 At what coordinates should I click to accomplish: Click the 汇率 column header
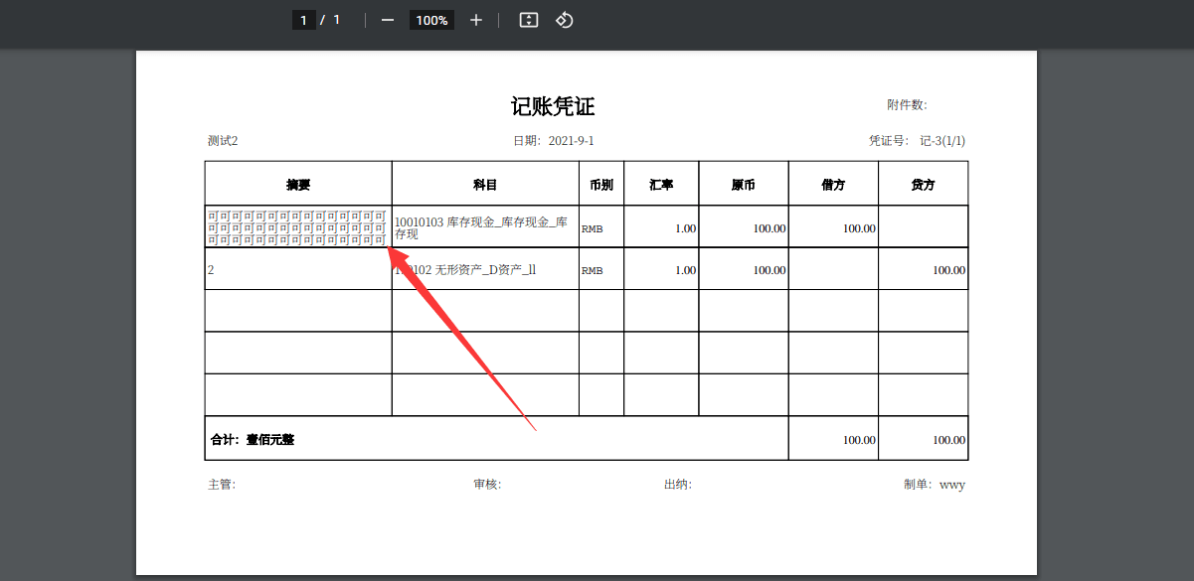tap(661, 185)
